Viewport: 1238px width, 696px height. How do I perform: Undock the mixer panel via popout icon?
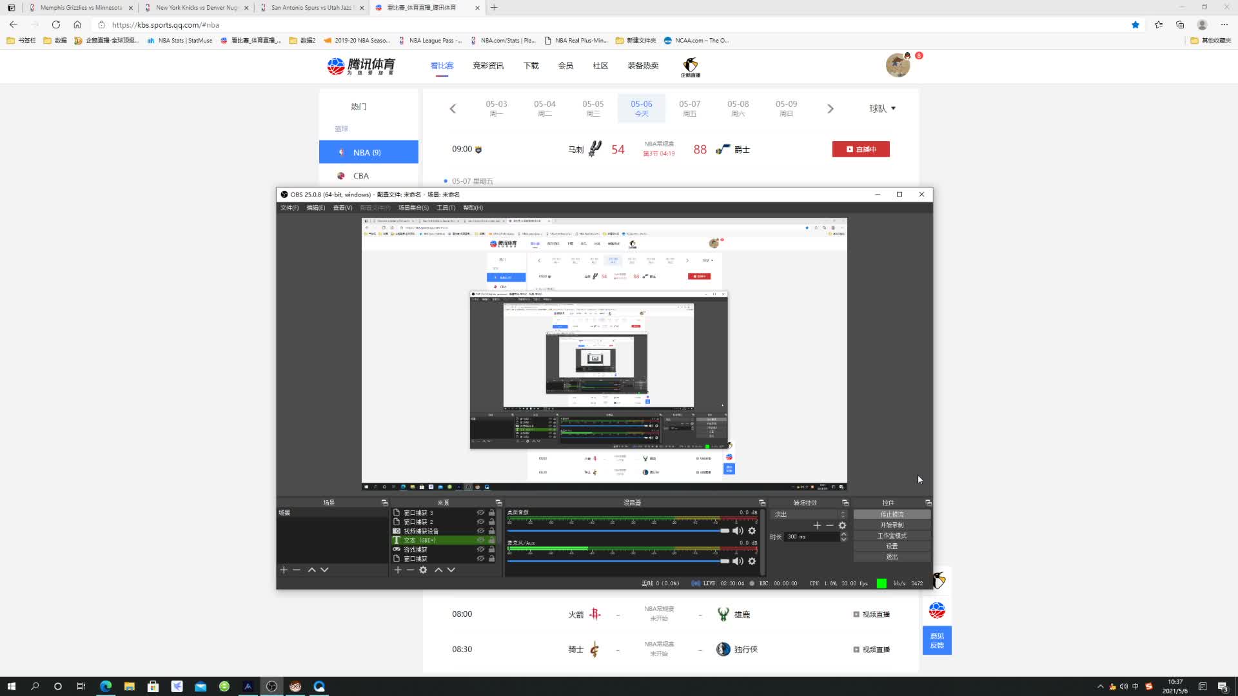(761, 503)
